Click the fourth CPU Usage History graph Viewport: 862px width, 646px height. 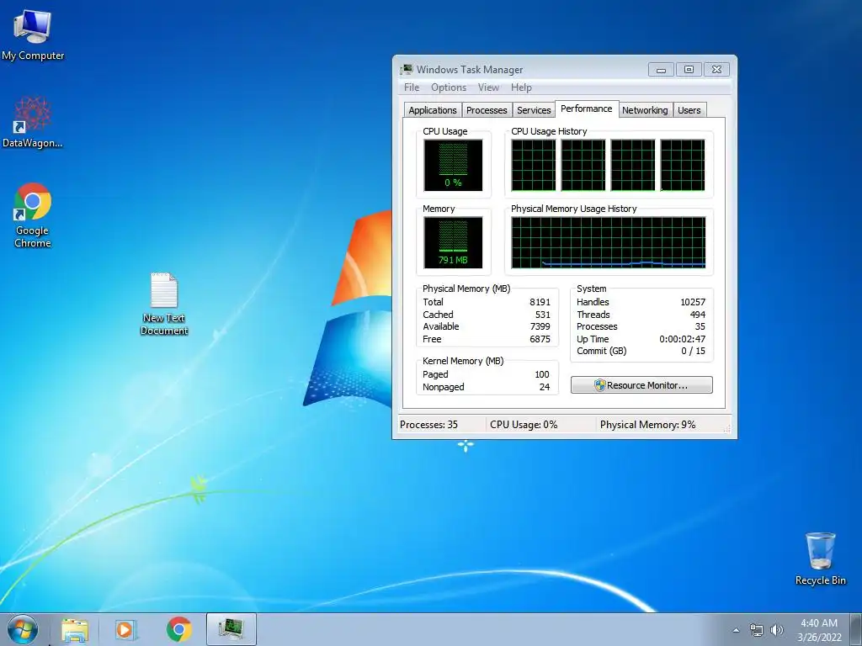(x=682, y=166)
